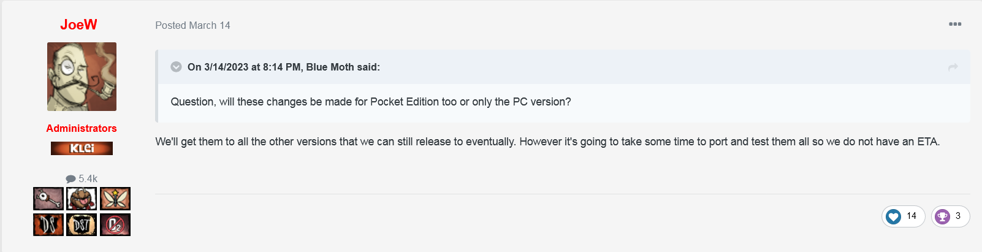This screenshot has height=252, width=982.
Task: Click the butterfly star wand badge
Action: point(115,199)
